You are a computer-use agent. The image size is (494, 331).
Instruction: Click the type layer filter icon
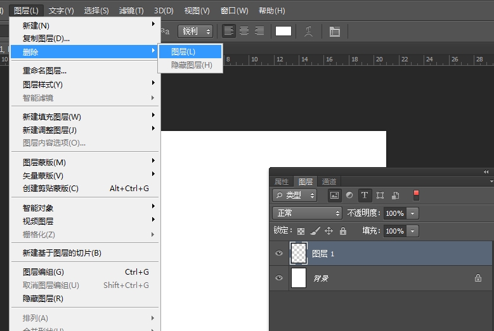[365, 196]
